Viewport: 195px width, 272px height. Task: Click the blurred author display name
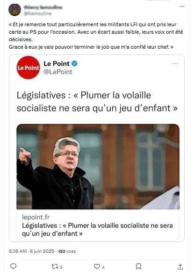(x=43, y=7)
